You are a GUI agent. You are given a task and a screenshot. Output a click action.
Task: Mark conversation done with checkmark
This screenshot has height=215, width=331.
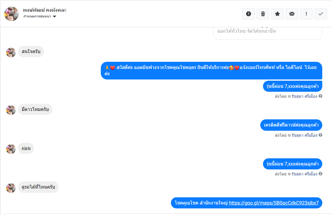click(x=321, y=14)
